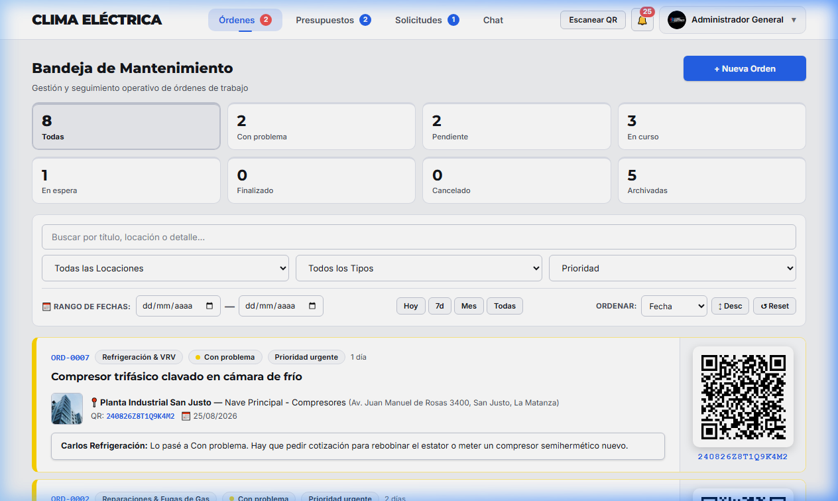Click the Administrador General avatar image

click(676, 20)
